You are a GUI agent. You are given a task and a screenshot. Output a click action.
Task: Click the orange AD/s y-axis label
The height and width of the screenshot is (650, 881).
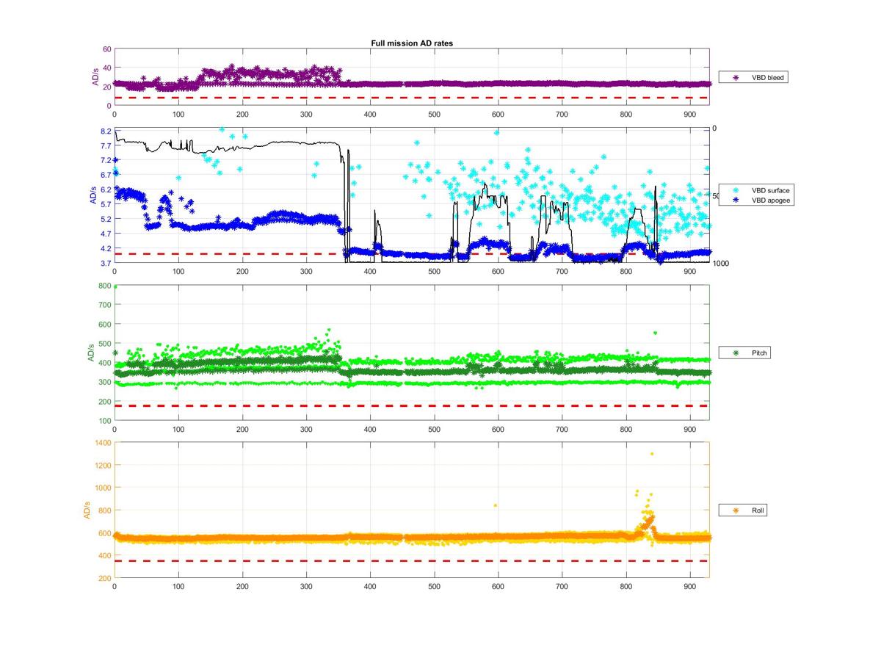point(86,510)
